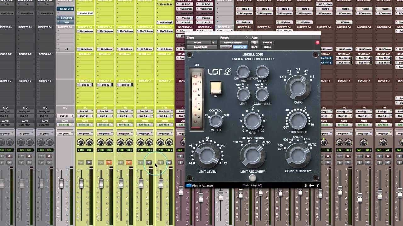Toggle the COMPARE button
403x226 pixels.
tap(240, 47)
